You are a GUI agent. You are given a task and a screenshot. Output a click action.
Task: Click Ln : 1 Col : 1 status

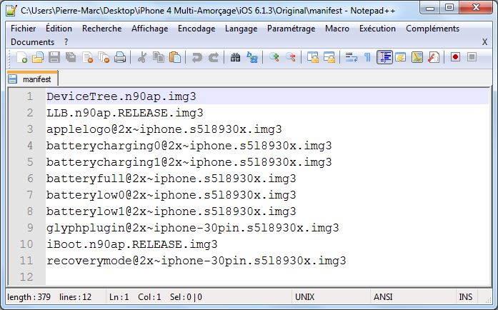(135, 297)
